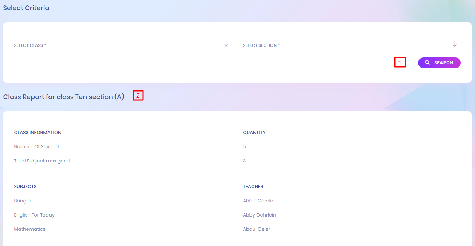Click teacher name Abdul Oeler
Screen dimensions: 475x246
click(x=256, y=229)
